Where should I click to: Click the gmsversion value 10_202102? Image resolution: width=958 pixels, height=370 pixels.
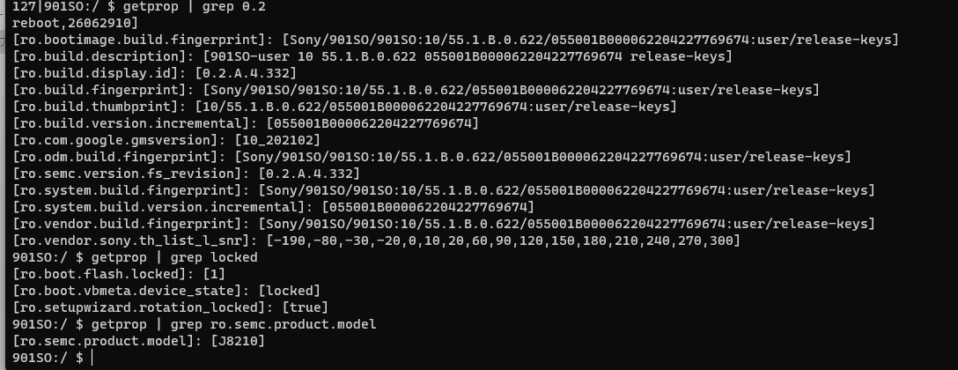click(277, 140)
